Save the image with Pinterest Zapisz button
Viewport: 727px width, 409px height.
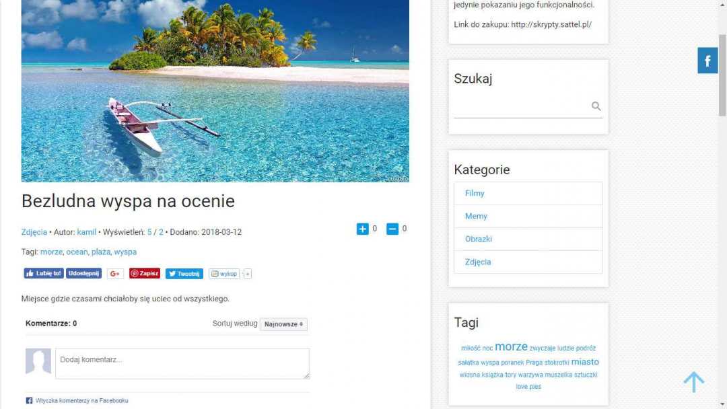(145, 273)
